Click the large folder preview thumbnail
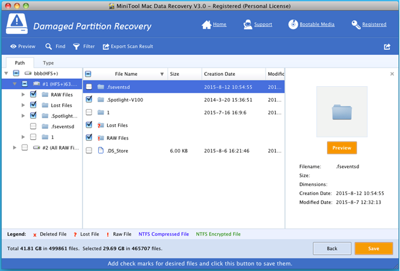 point(342,111)
